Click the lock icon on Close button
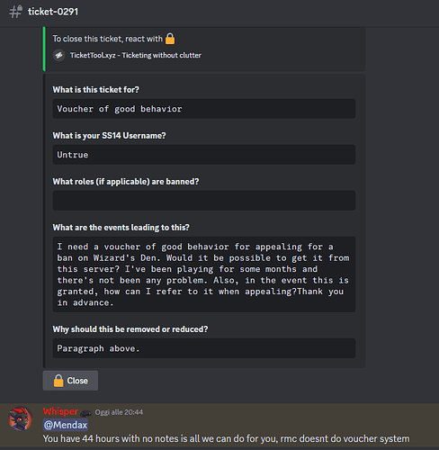This screenshot has width=439, height=450. coord(58,381)
